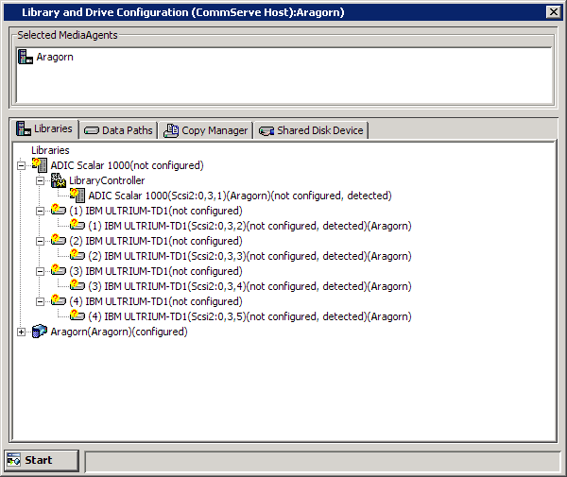
Task: Collapse the (3) IBM ULTRIUM-TD1 drive node
Action: (40, 271)
